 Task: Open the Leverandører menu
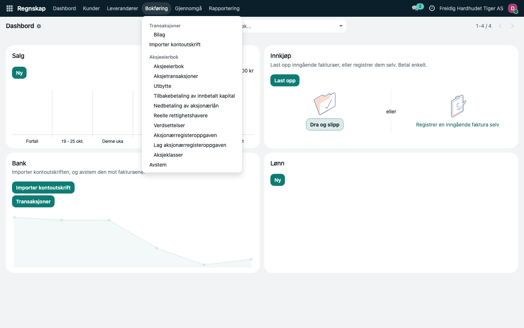[x=123, y=8]
